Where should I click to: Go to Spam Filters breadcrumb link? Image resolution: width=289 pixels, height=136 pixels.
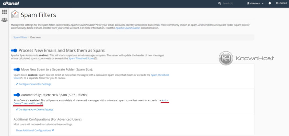pyautogui.click(x=20, y=38)
